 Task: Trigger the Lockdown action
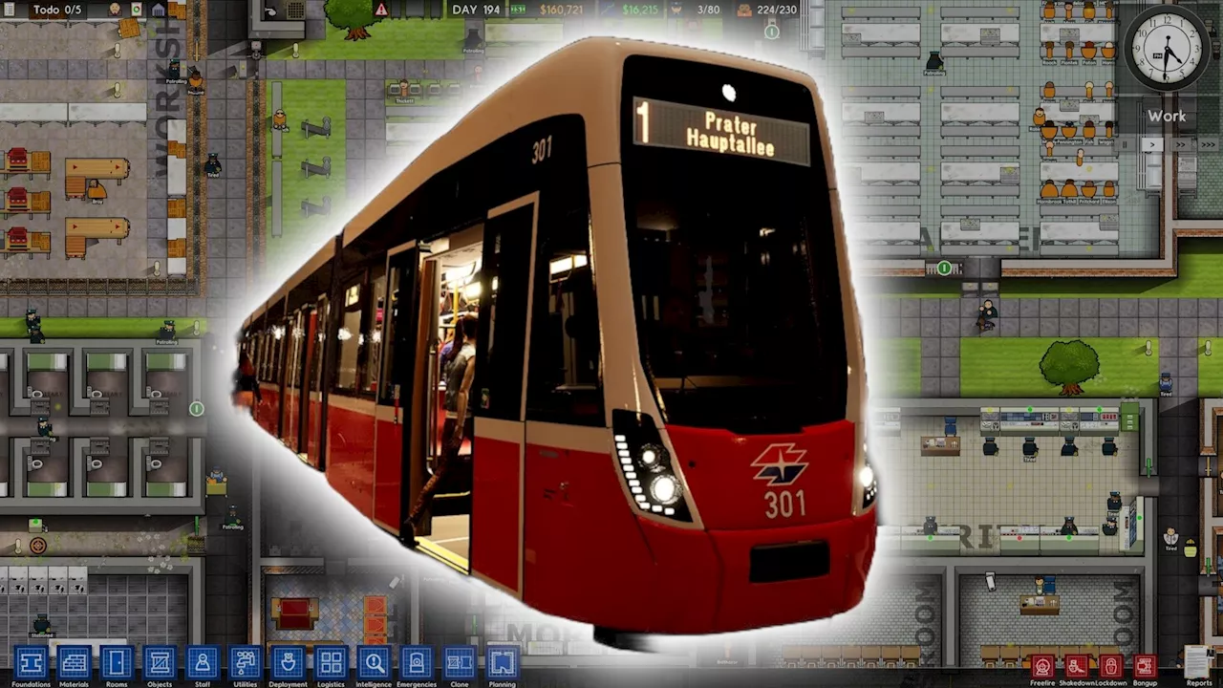point(1110,666)
